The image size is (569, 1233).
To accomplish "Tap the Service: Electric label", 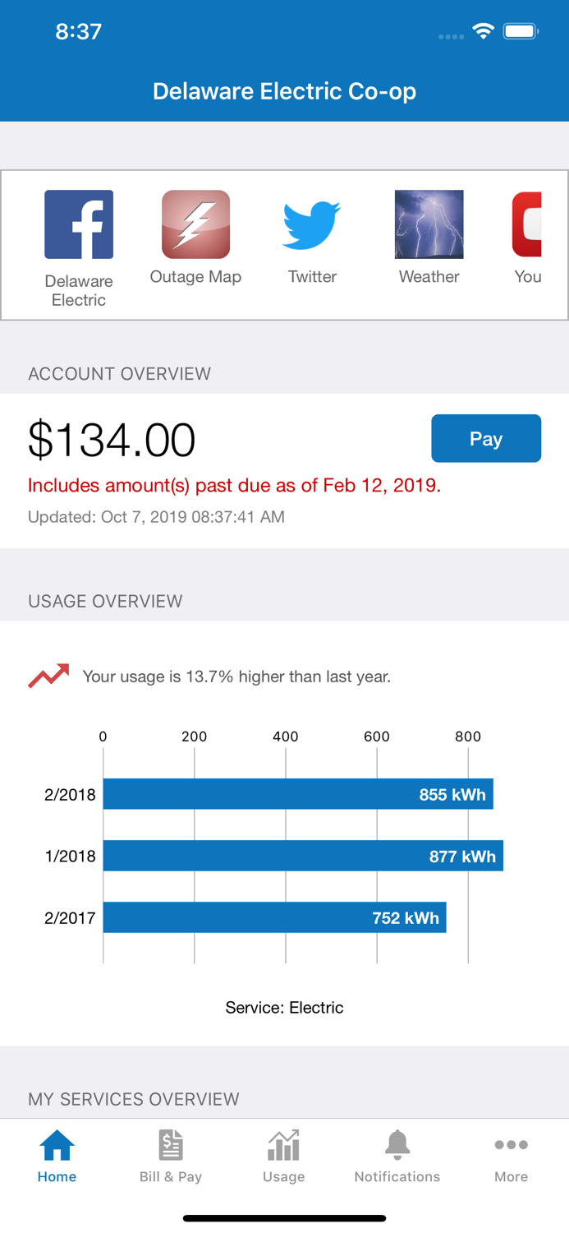I will (284, 1007).
